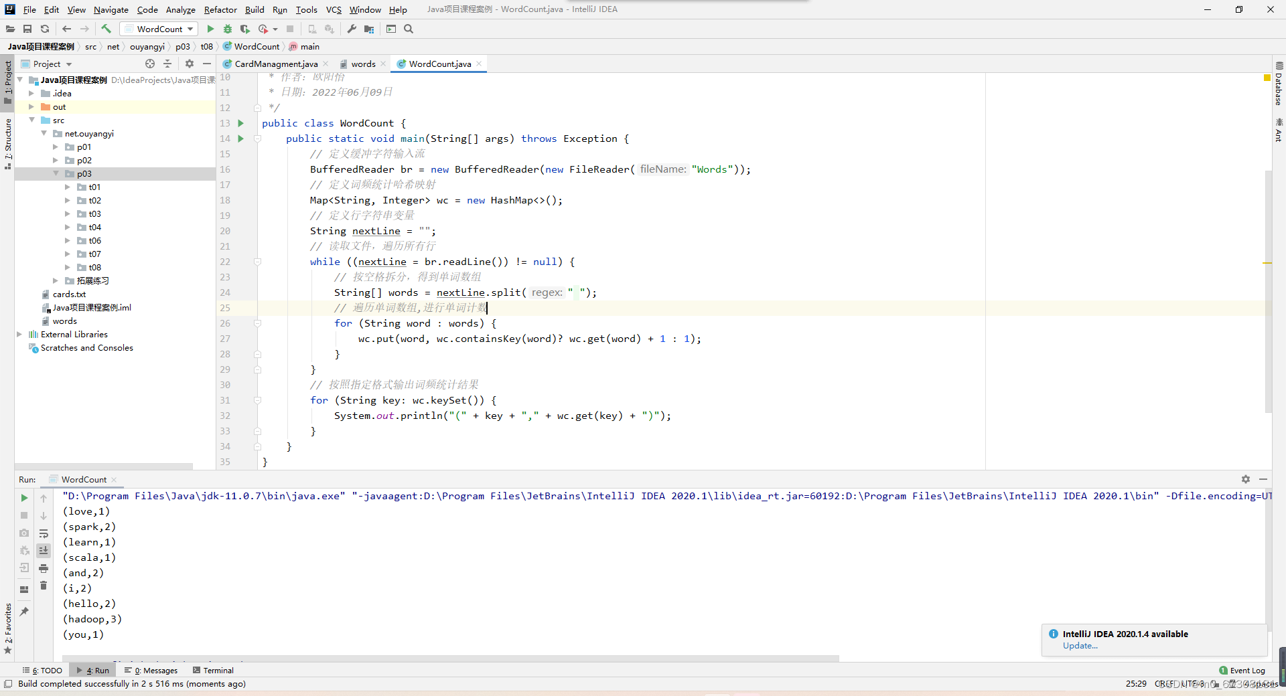Toggle the 0: Messages tool window
This screenshot has width=1286, height=696.
click(x=151, y=670)
